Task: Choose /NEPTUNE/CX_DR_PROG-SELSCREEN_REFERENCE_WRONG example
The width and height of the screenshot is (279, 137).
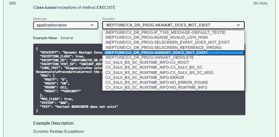Action: click(x=173, y=48)
